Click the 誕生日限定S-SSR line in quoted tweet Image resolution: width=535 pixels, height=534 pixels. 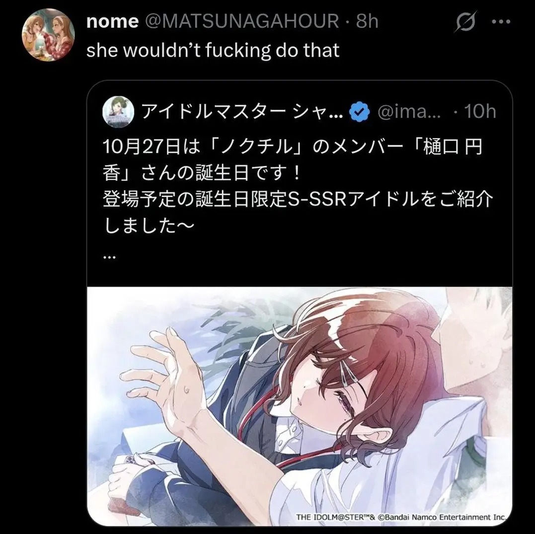(x=298, y=199)
